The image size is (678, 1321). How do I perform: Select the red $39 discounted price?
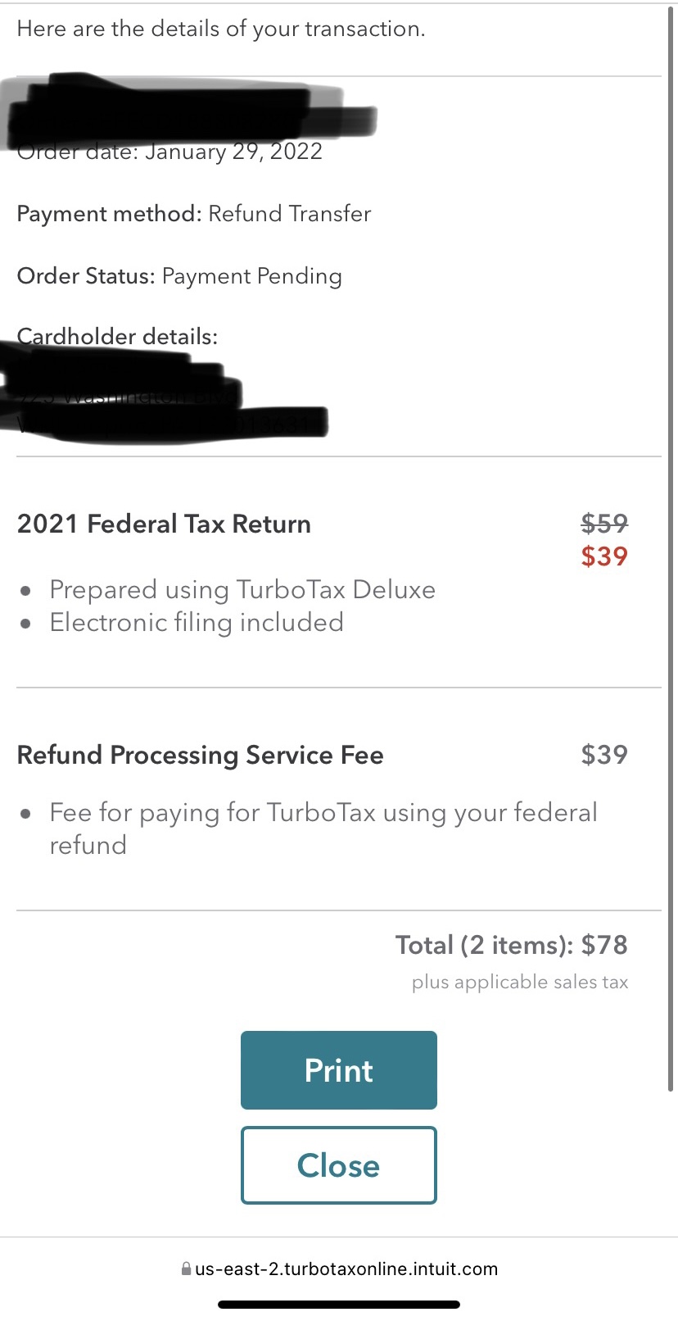point(603,556)
